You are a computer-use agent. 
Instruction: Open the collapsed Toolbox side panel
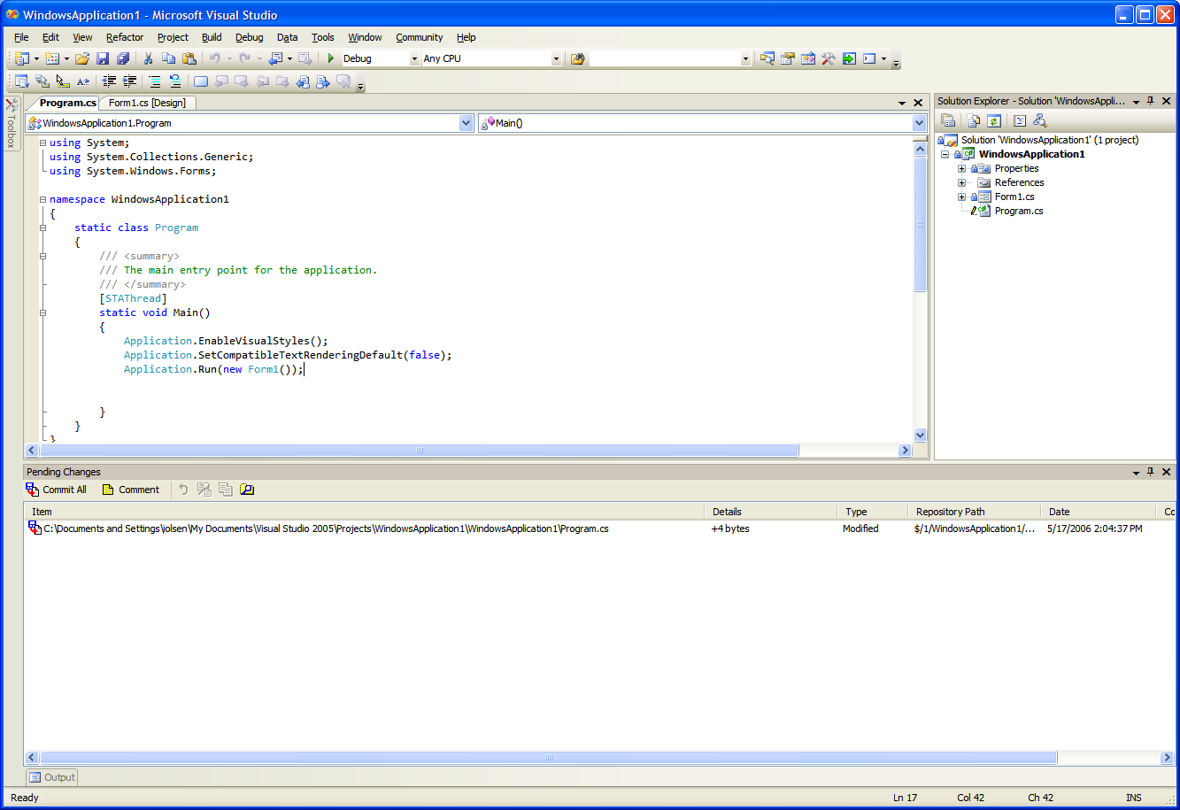click(12, 123)
